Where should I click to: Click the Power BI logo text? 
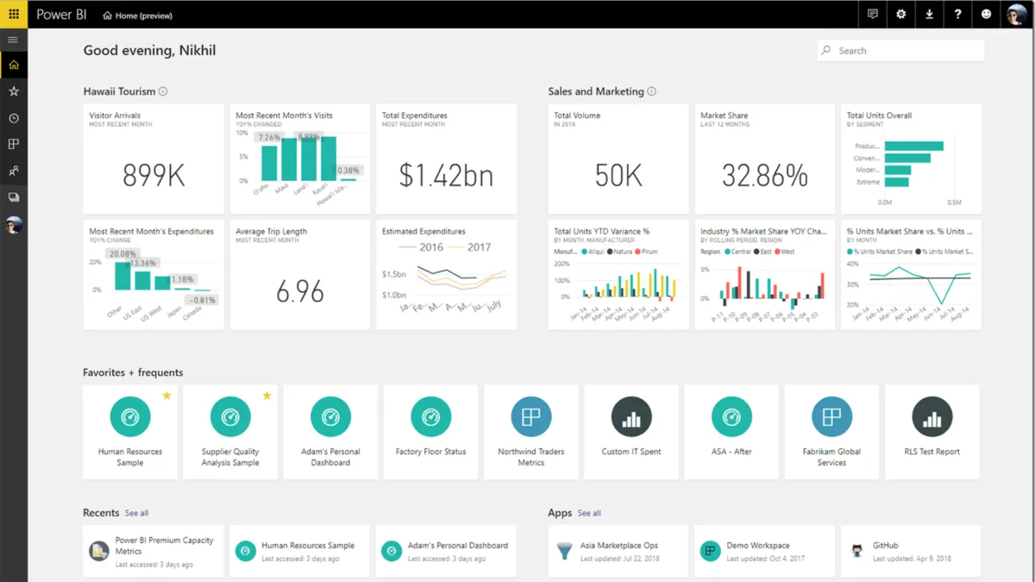(x=61, y=15)
